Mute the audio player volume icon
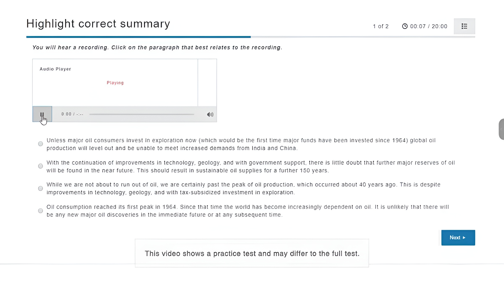504x282 pixels. (x=210, y=114)
